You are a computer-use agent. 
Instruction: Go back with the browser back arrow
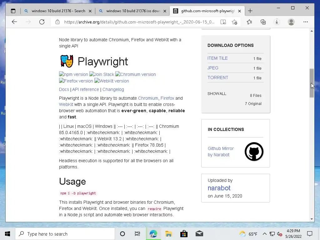pyautogui.click(x=14, y=22)
